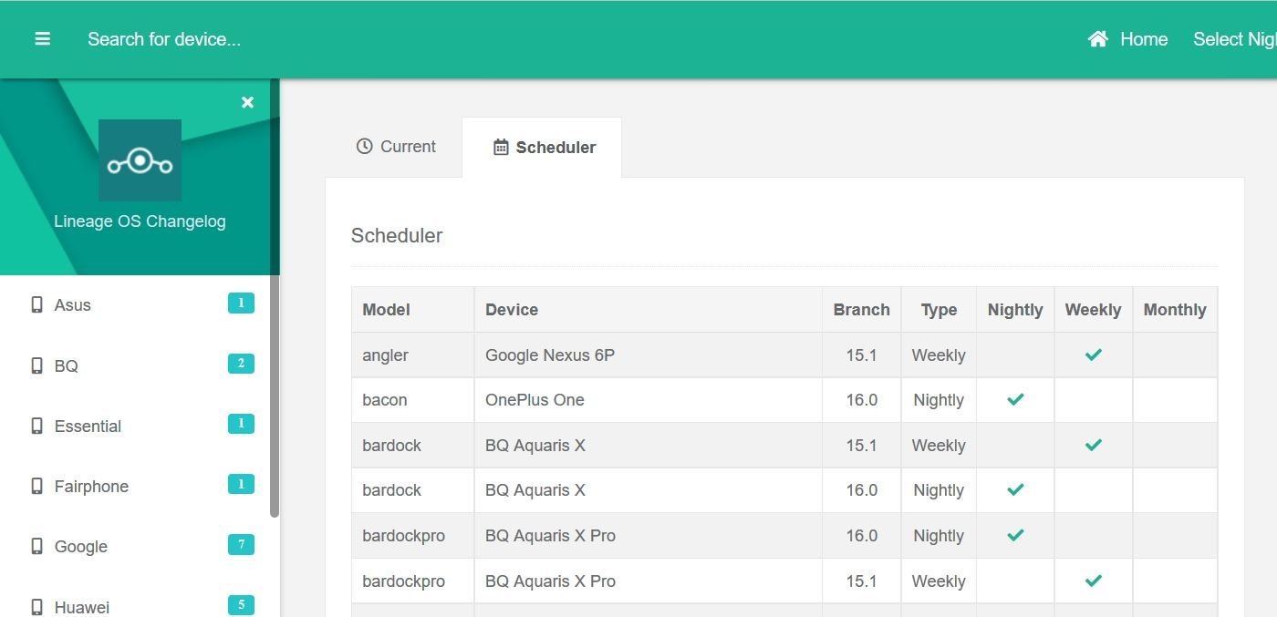The height and width of the screenshot is (617, 1277).
Task: Click Weekly checkmark for bardock 15.1
Action: point(1094,445)
